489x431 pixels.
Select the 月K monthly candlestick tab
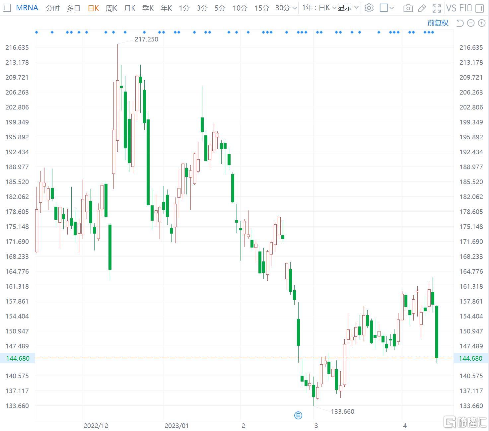[x=129, y=8]
